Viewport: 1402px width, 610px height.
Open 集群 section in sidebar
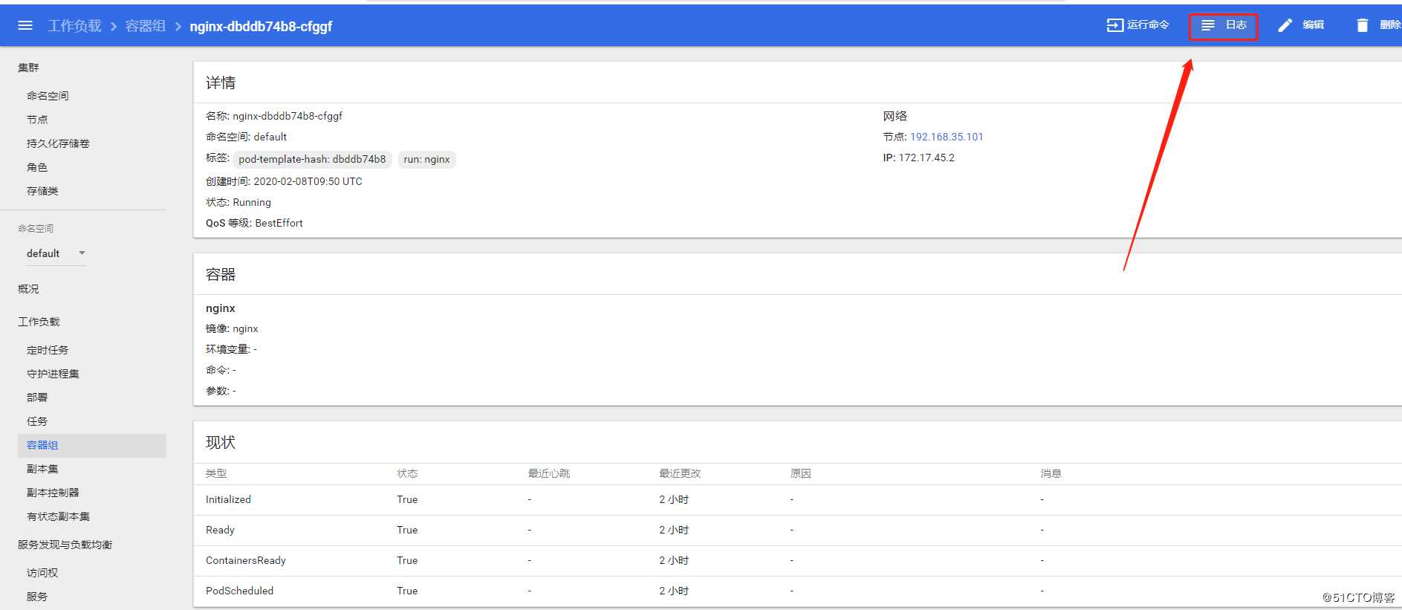tap(28, 68)
